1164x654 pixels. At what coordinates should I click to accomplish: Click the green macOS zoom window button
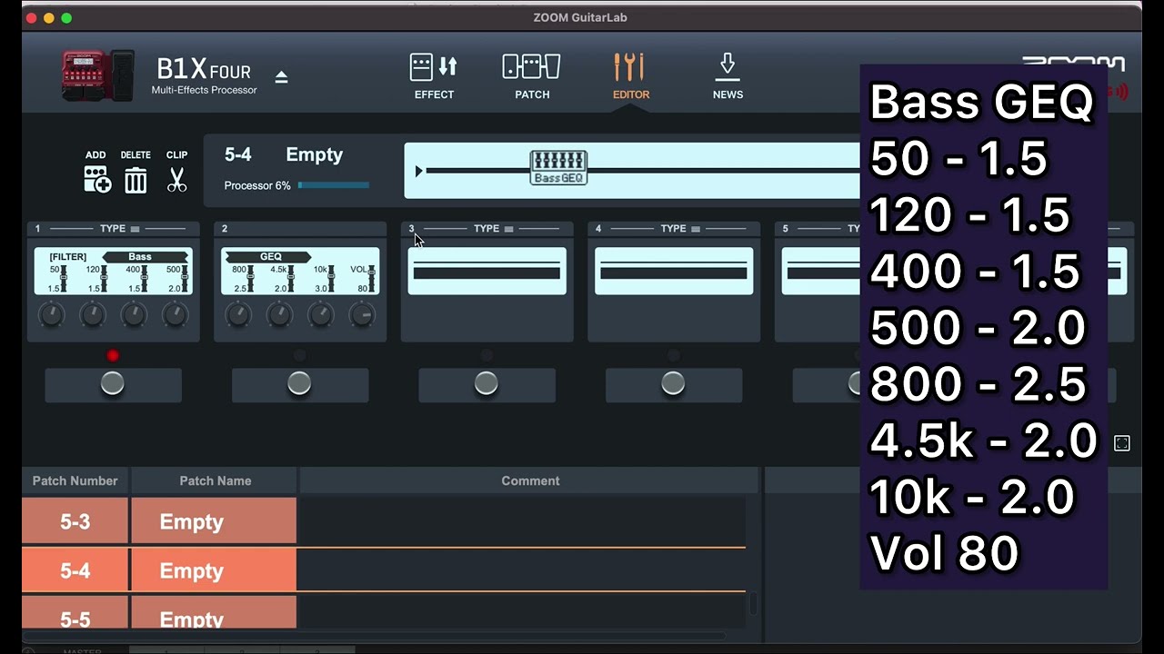(66, 18)
